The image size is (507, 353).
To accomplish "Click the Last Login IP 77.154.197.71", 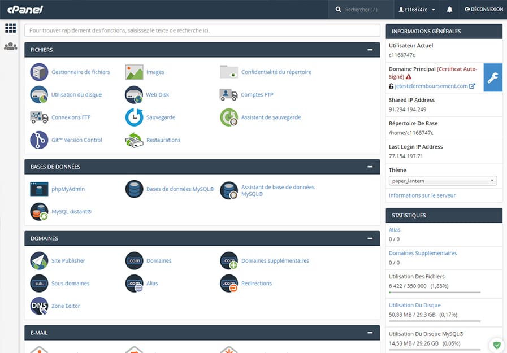I will (x=405, y=156).
